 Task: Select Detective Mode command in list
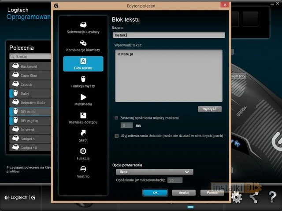[30, 102]
